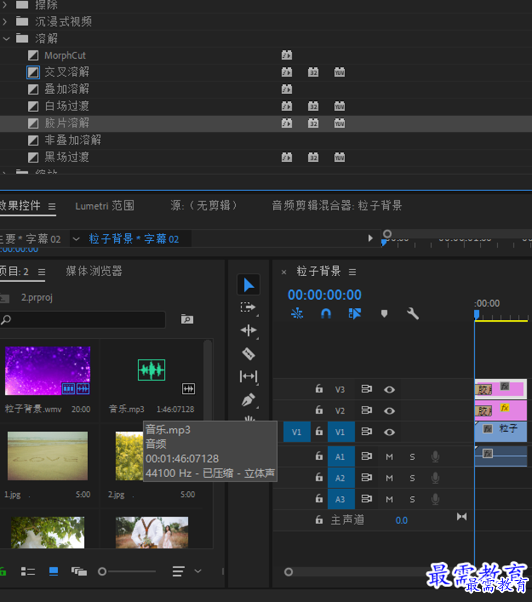Close the 粒子背景 sequence tab
Screen dimensions: 532x602
click(284, 272)
